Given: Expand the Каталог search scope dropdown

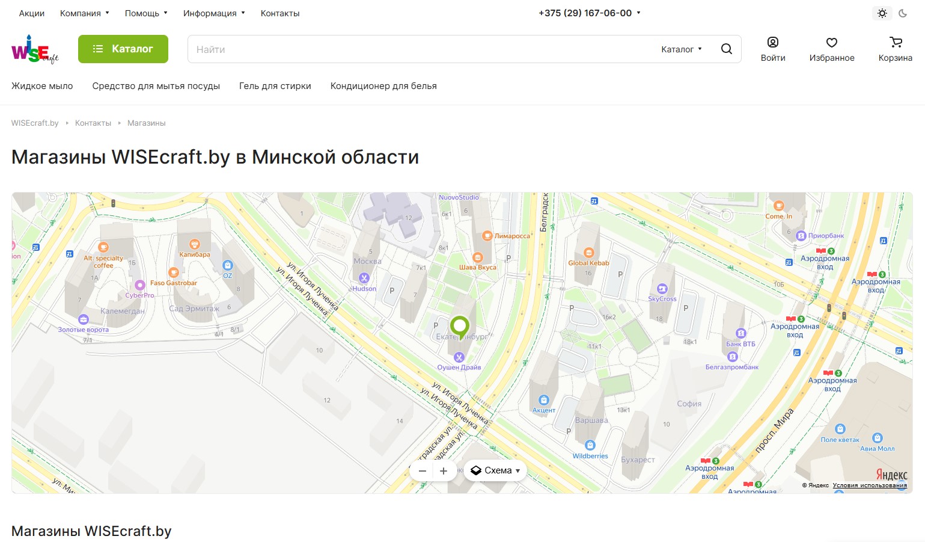Looking at the screenshot, I should 681,49.
